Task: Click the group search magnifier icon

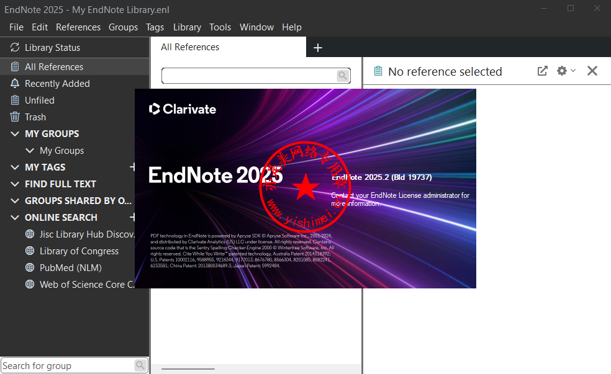Action: (140, 365)
